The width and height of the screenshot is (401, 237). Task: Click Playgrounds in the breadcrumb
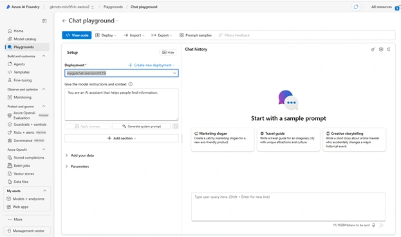click(x=113, y=7)
